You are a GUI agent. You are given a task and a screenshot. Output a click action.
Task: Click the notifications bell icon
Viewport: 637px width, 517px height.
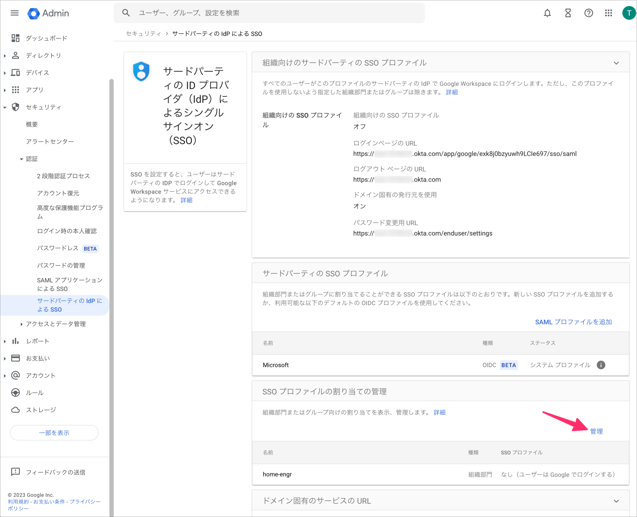[x=547, y=13]
